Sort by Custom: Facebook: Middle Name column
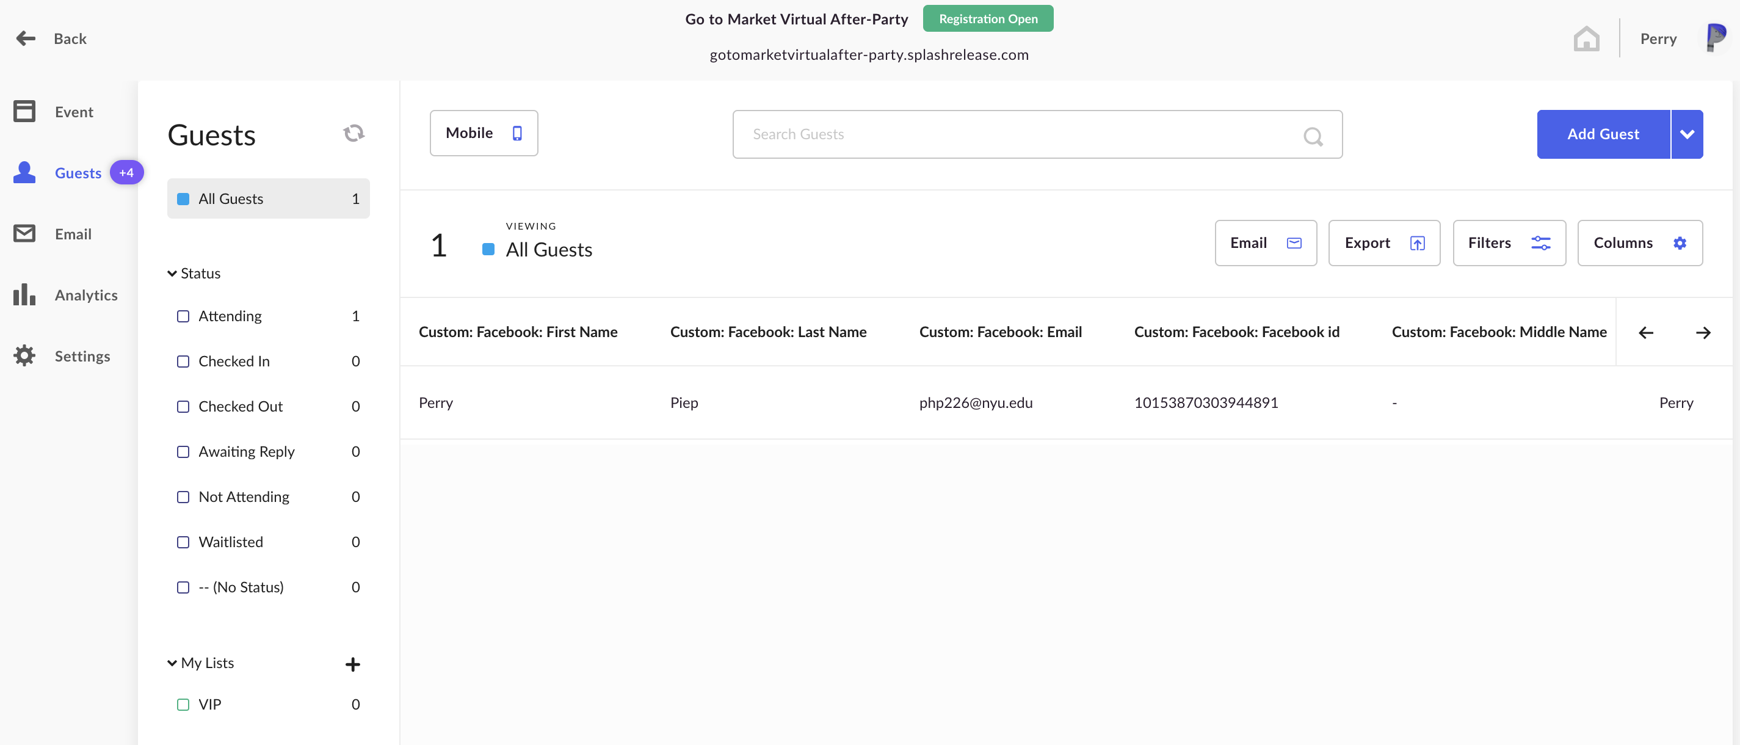Viewport: 1740px width, 745px height. 1499,332
